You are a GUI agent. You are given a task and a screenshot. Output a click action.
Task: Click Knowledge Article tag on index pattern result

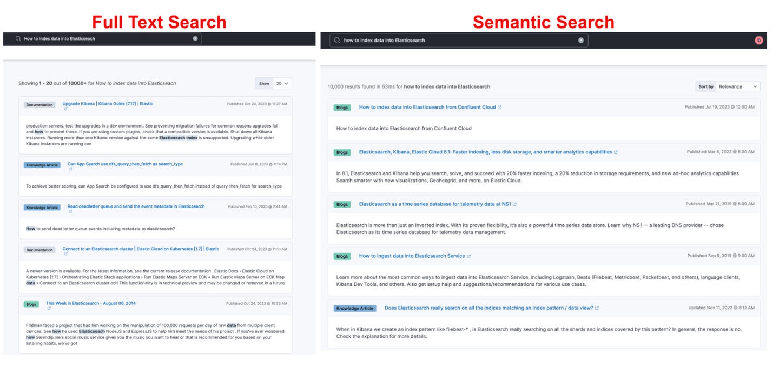(355, 308)
